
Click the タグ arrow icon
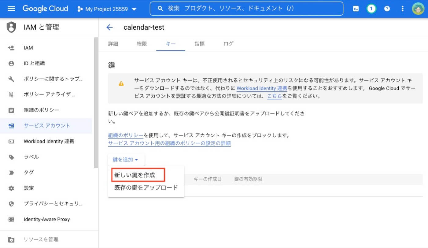tap(11, 172)
